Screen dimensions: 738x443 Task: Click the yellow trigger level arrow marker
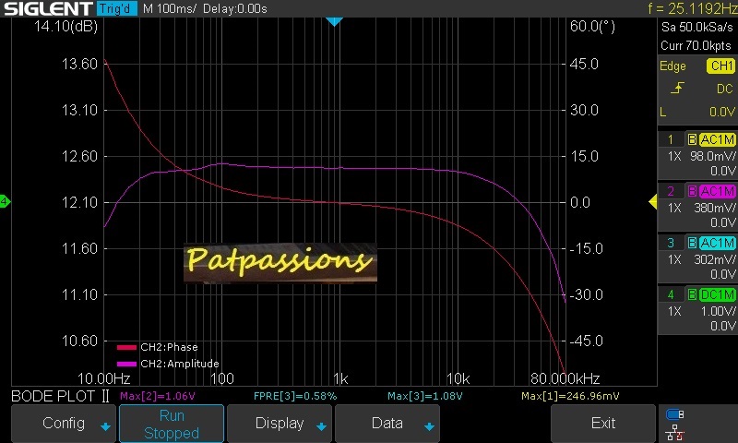(652, 202)
